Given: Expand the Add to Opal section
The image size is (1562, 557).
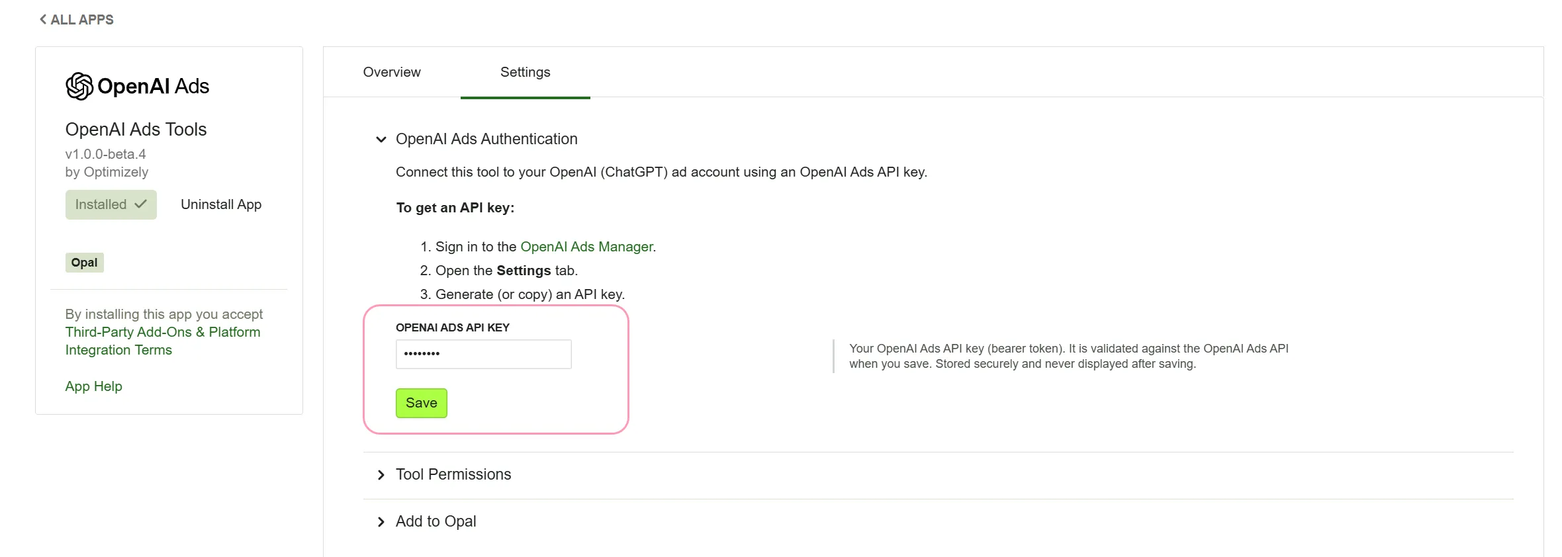Looking at the screenshot, I should pyautogui.click(x=426, y=521).
